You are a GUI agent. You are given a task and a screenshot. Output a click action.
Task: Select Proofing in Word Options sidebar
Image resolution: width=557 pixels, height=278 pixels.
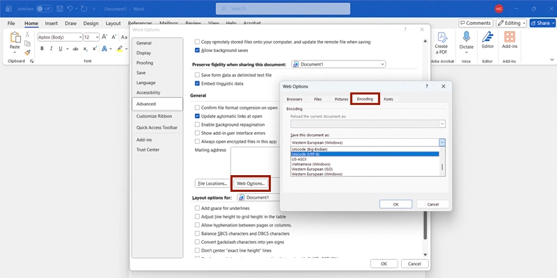click(145, 63)
